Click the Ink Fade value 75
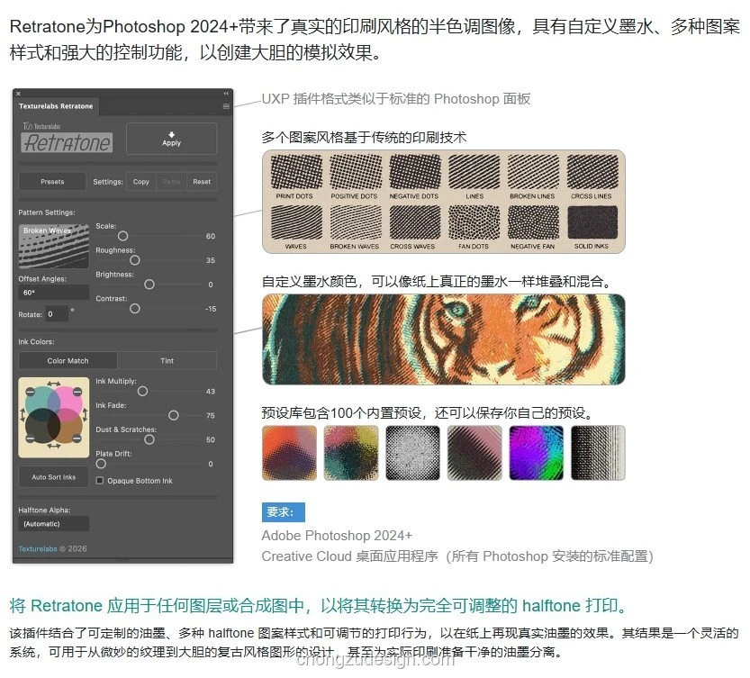This screenshot has width=750, height=678. click(211, 416)
